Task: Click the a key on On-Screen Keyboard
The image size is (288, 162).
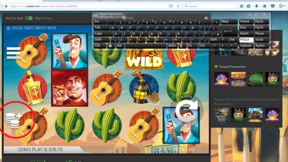Action: (118, 34)
